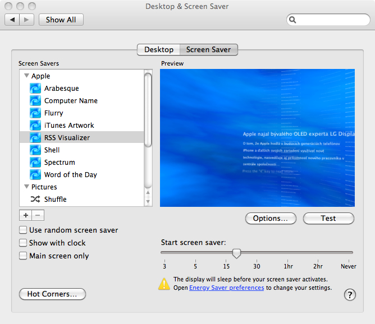Check the Main screen only option
The width and height of the screenshot is (375, 324).
(x=23, y=256)
